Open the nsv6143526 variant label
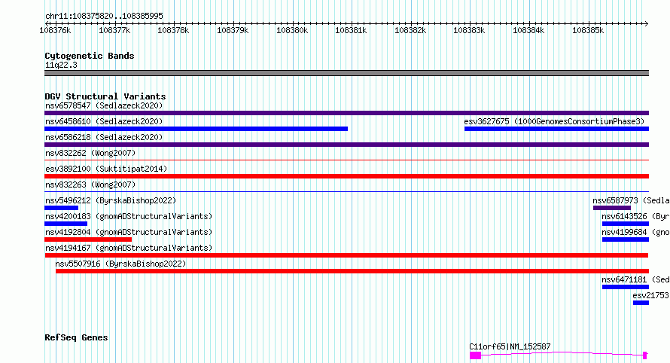Viewport: 670px width, 363px height. click(636, 216)
